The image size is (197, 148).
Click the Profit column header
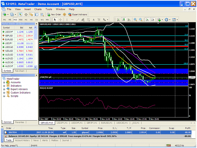pyautogui.click(x=183, y=128)
